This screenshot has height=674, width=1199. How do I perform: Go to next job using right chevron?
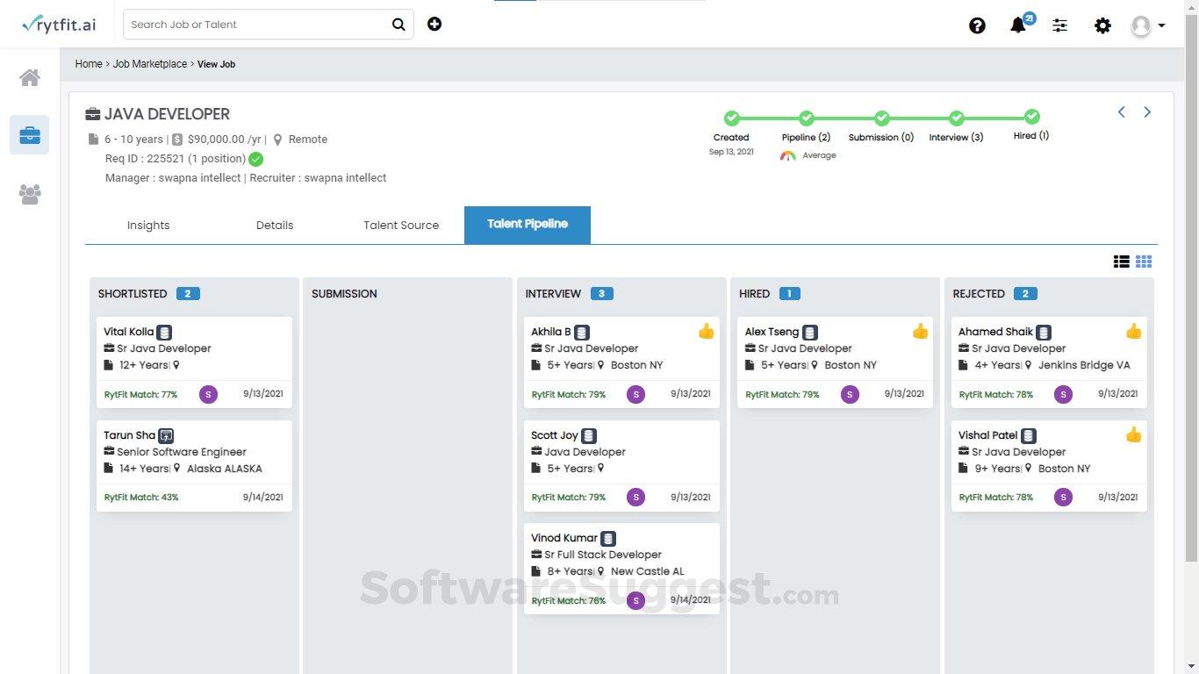pyautogui.click(x=1147, y=112)
